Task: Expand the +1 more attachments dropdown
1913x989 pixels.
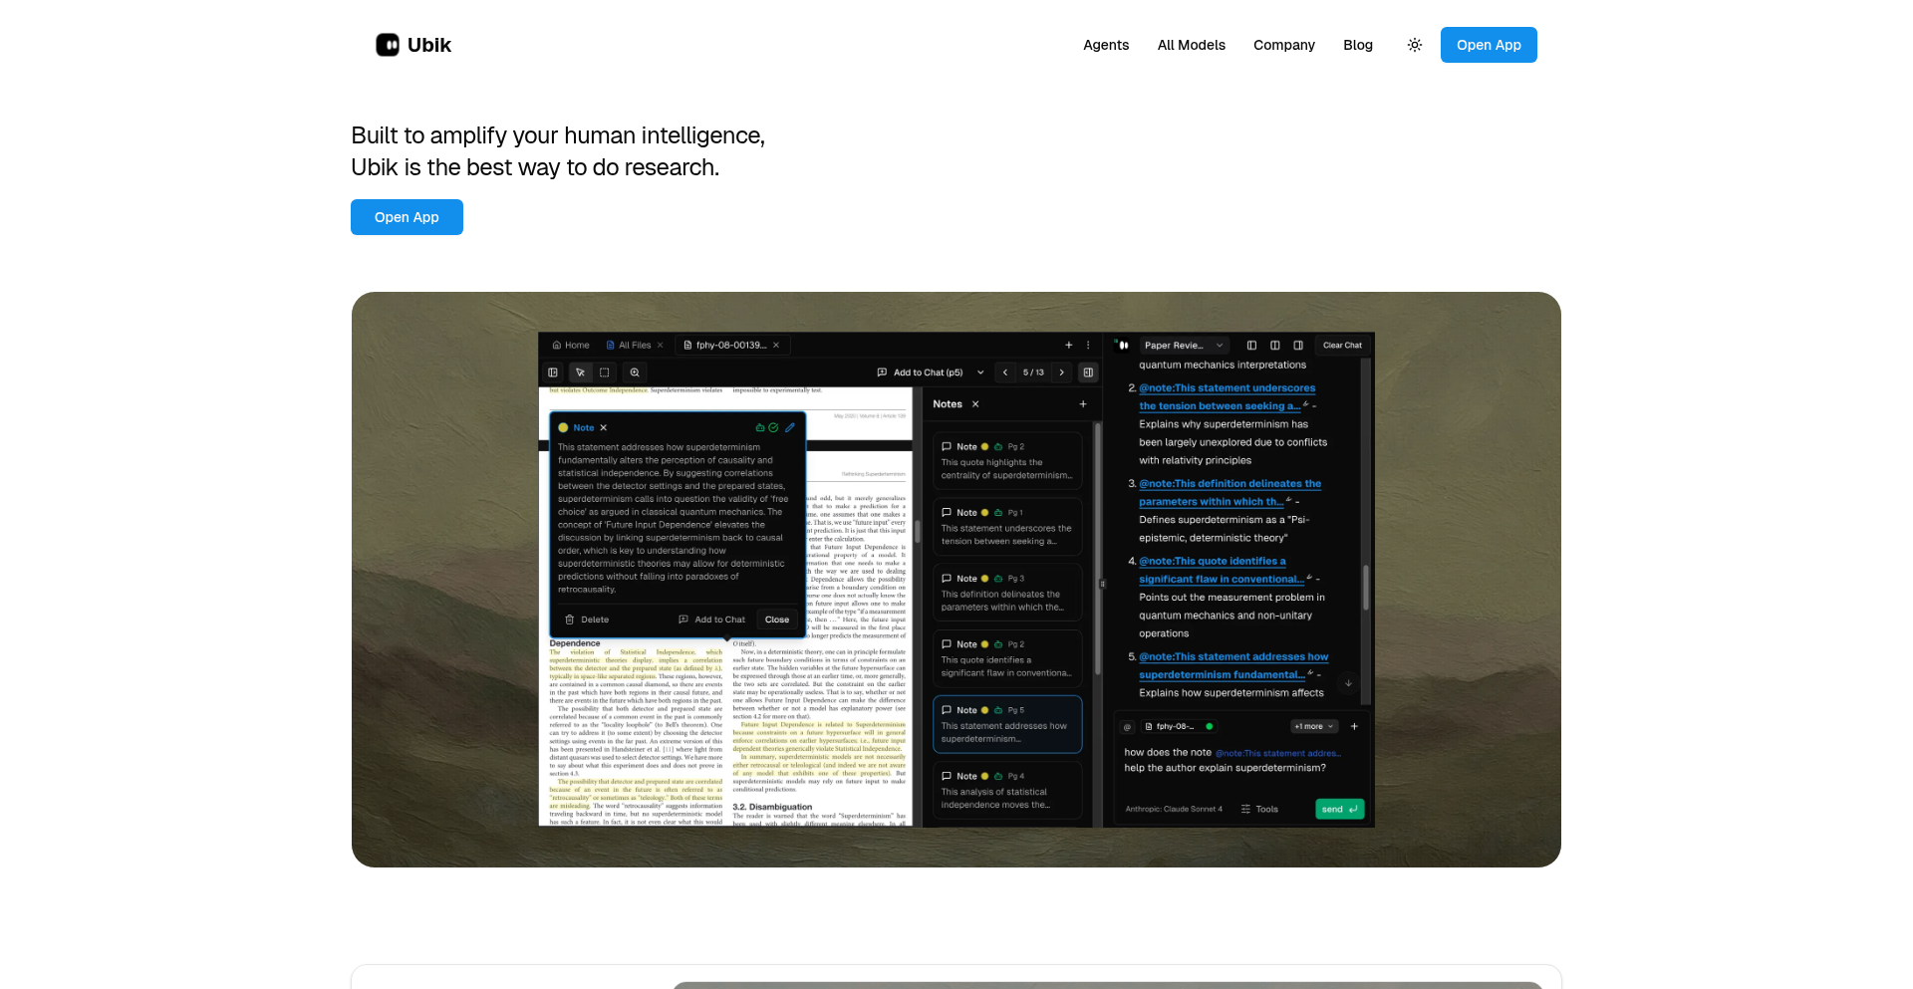Action: 1314,727
